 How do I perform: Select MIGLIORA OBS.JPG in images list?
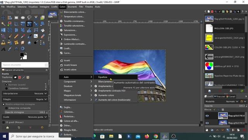225,28
